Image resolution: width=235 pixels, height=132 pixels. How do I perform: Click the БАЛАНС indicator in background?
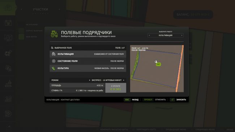tap(193, 14)
